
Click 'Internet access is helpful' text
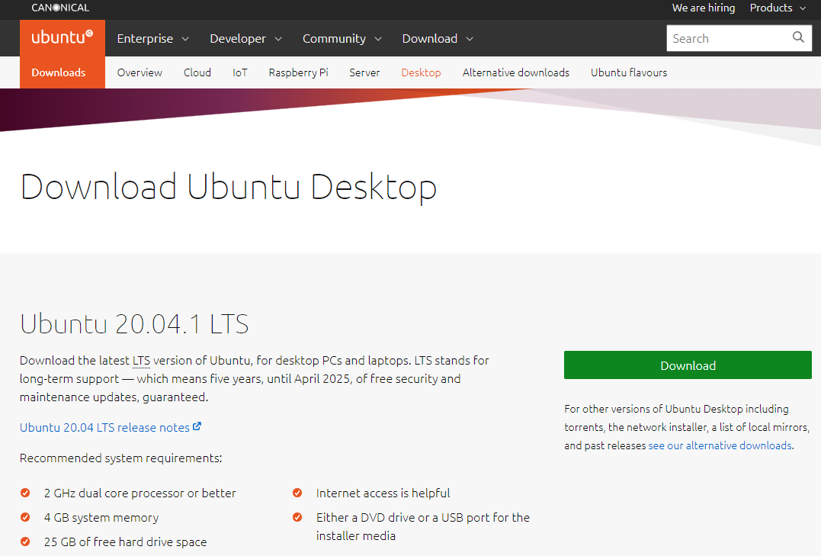[x=383, y=493]
